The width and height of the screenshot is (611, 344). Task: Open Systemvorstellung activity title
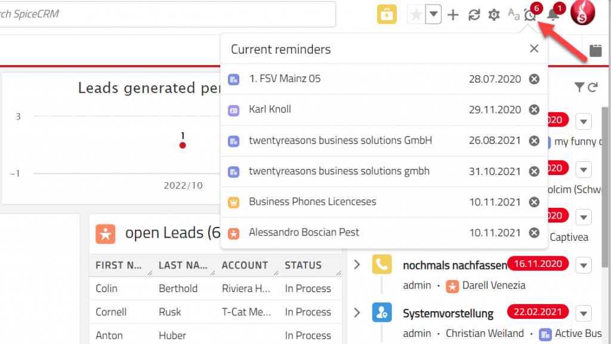448,314
